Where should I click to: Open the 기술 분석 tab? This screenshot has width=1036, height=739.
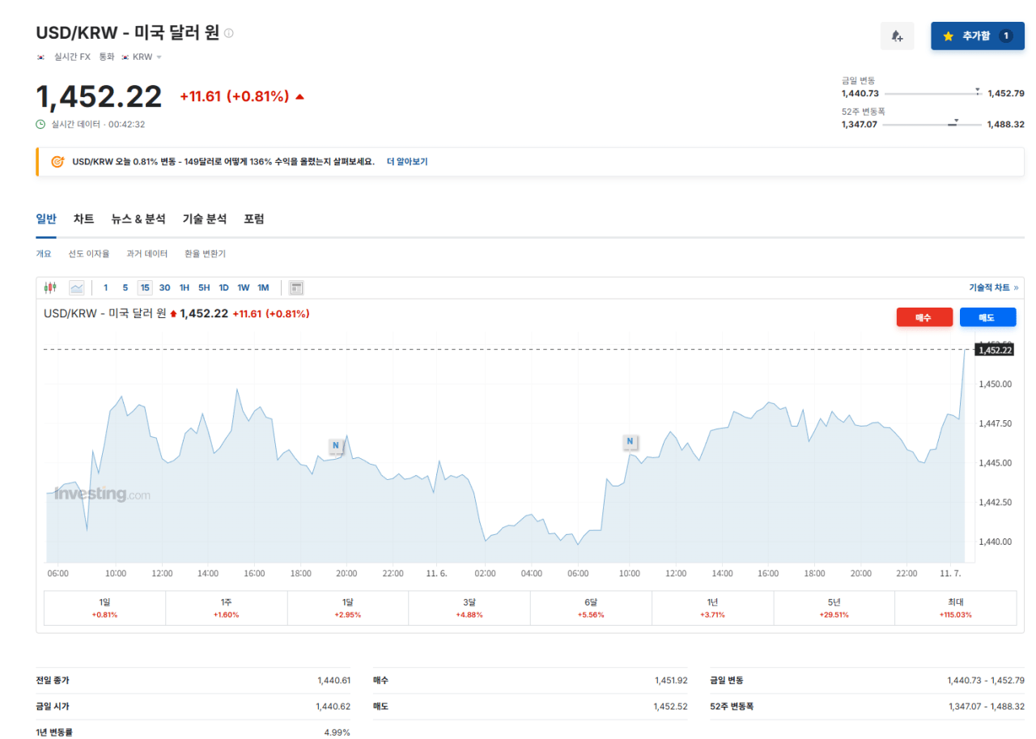(x=205, y=219)
